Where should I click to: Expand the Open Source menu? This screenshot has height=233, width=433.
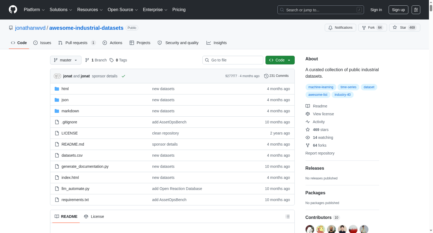123,10
